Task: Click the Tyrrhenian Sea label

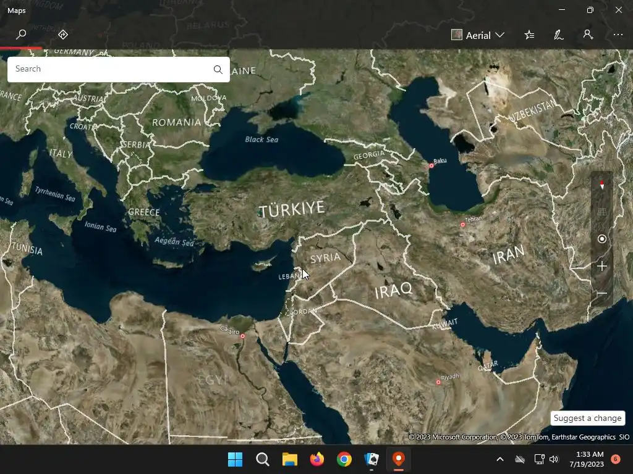Action: [55, 194]
